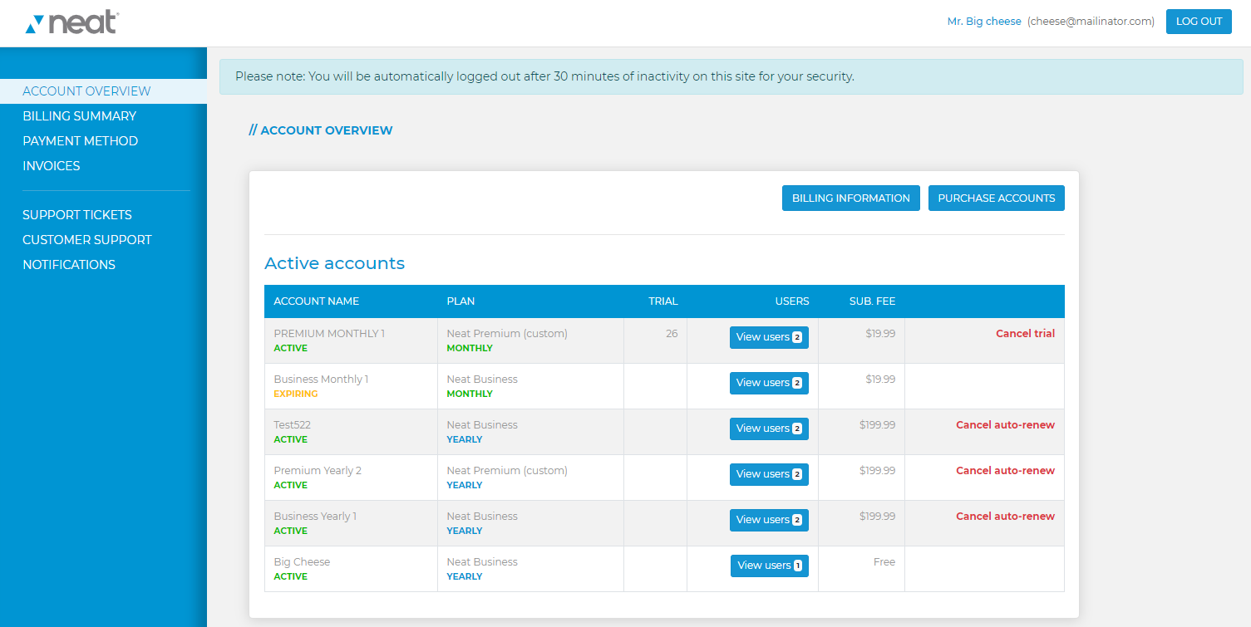
Task: Open Billing Summary page
Action: [x=79, y=116]
